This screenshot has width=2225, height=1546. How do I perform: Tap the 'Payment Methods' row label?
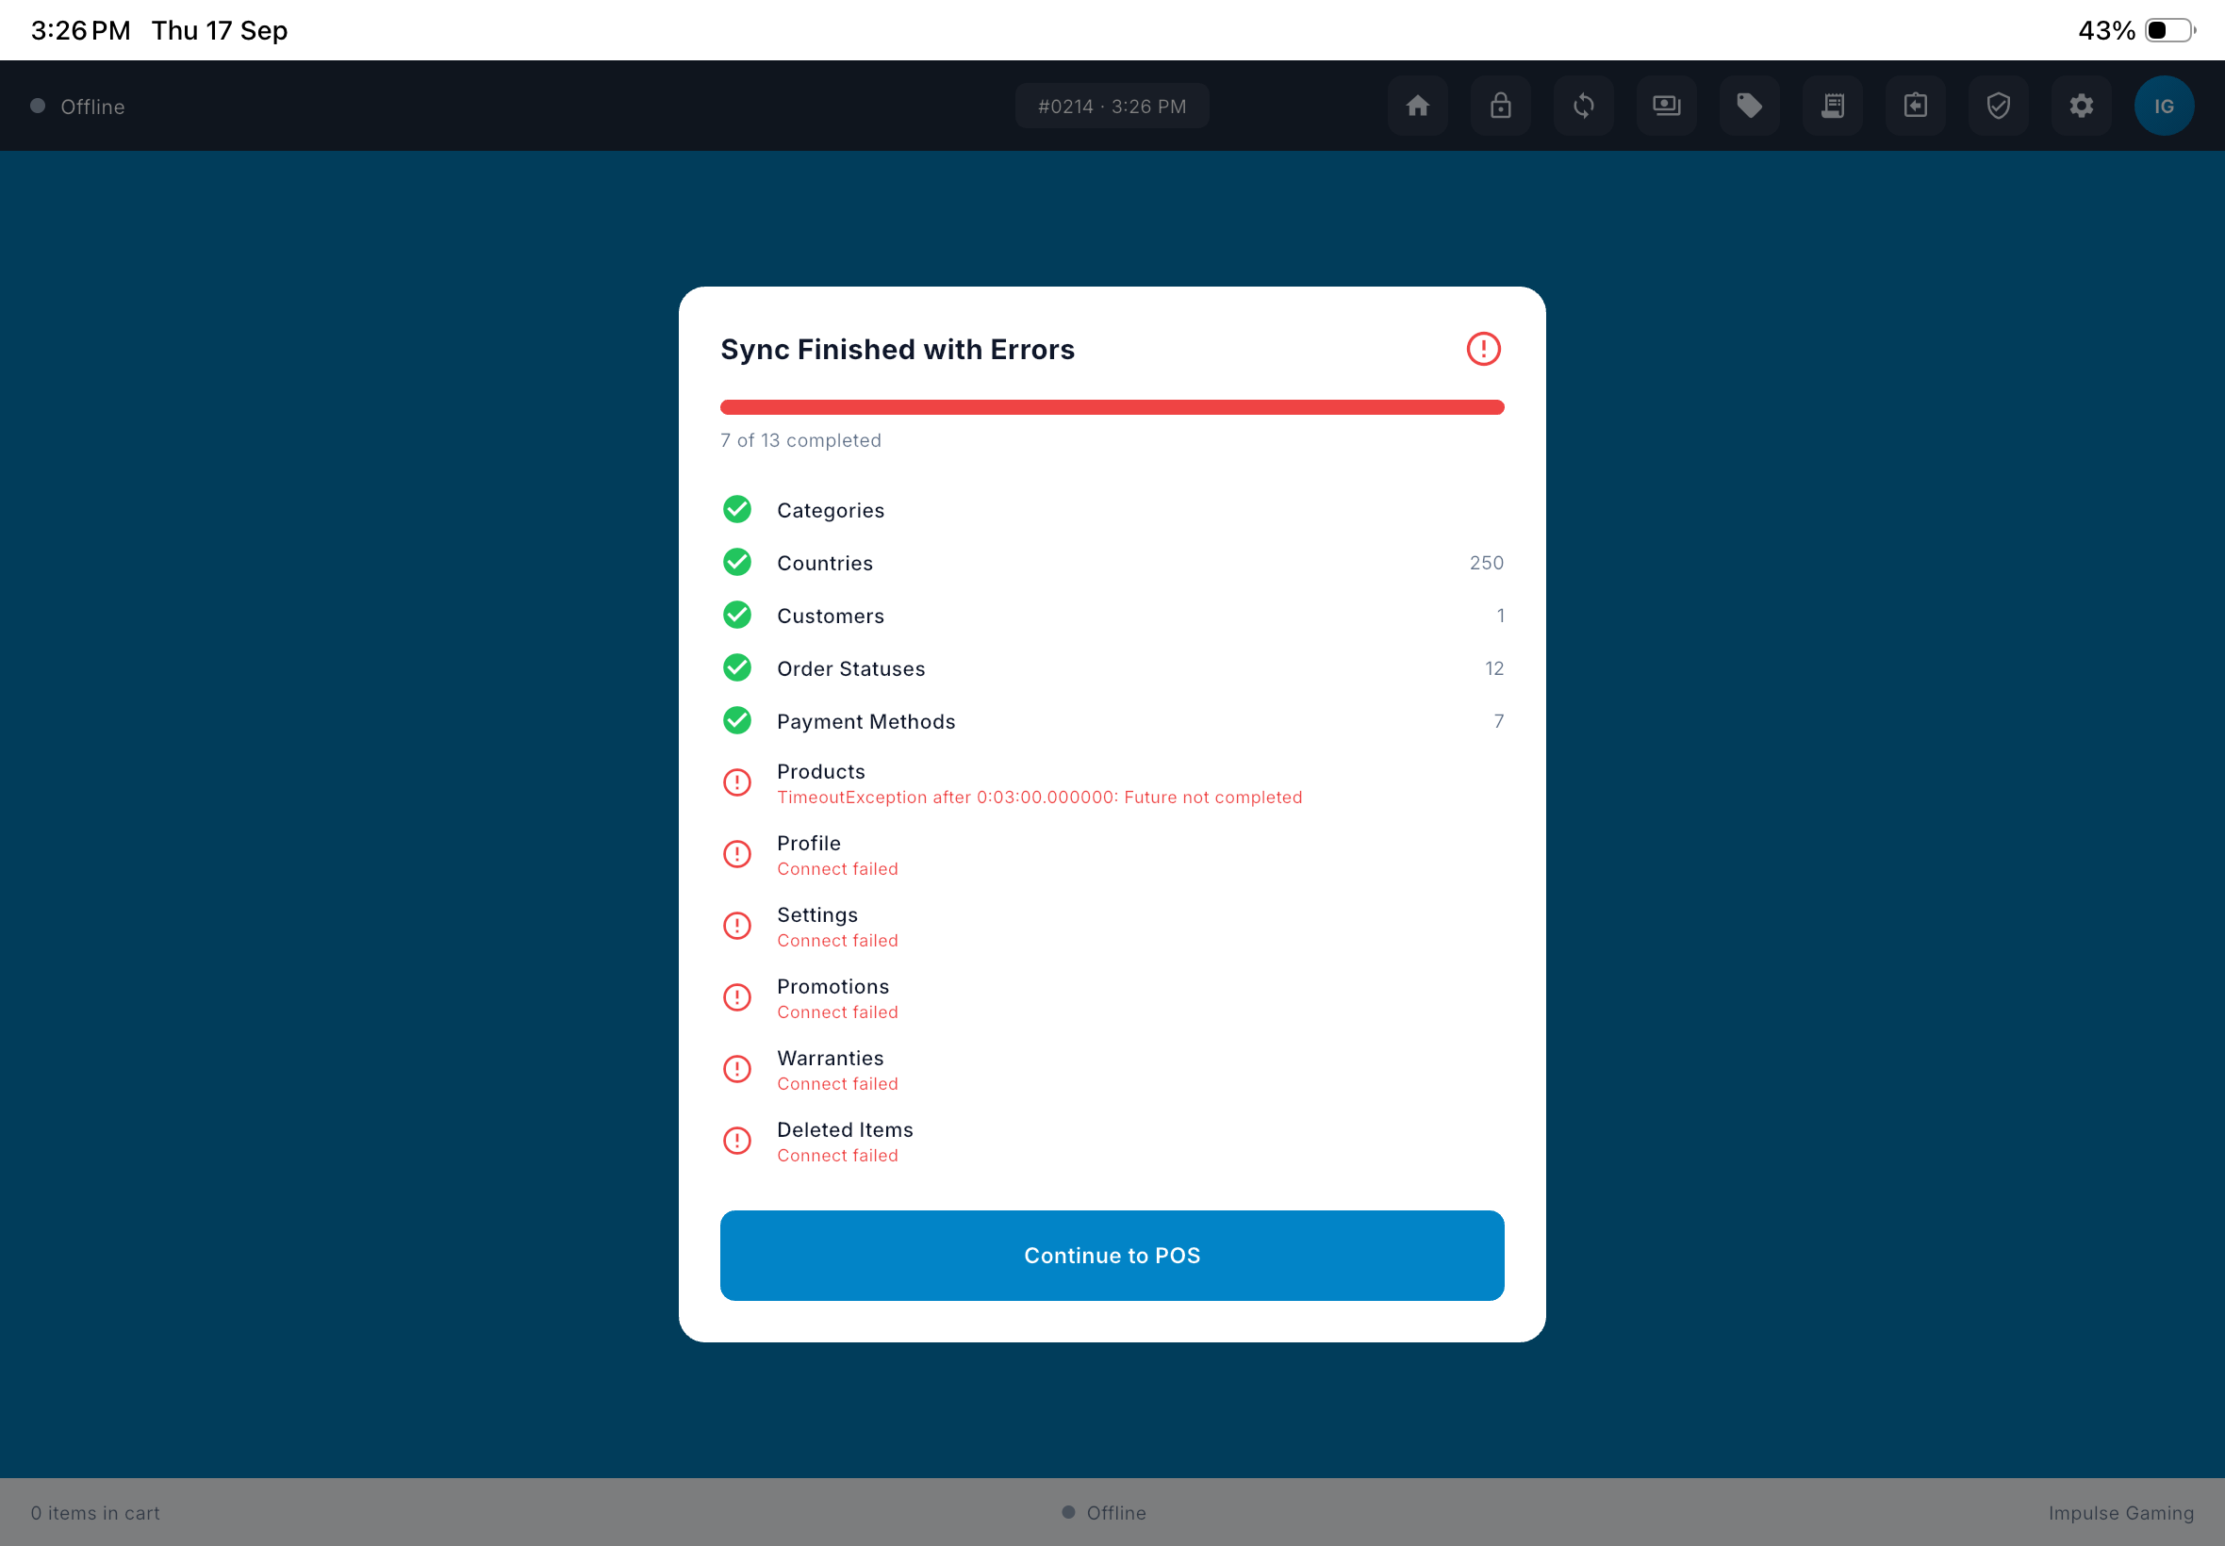[866, 722]
